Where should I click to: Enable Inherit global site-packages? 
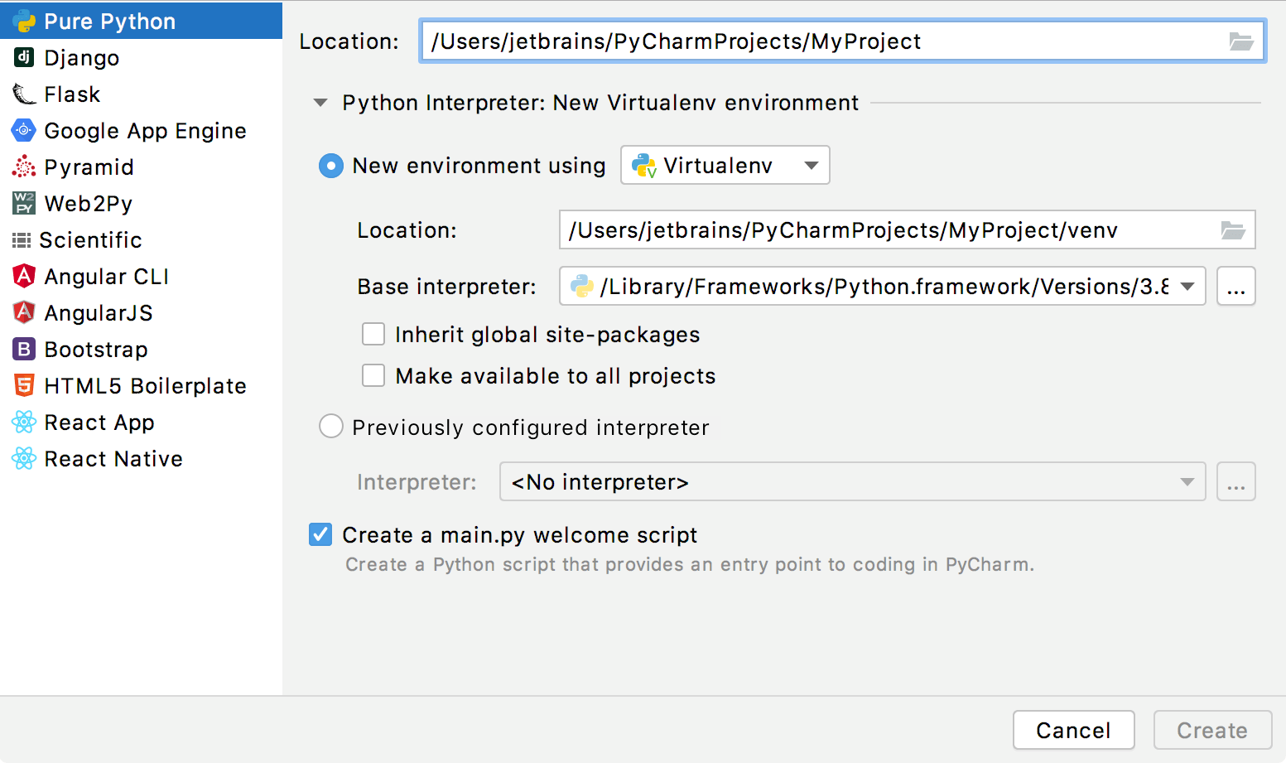coord(373,334)
